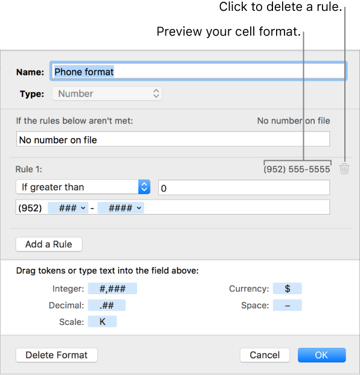The image size is (360, 375).
Task: Open the ### token dropdown arrow
Action: tap(83, 208)
